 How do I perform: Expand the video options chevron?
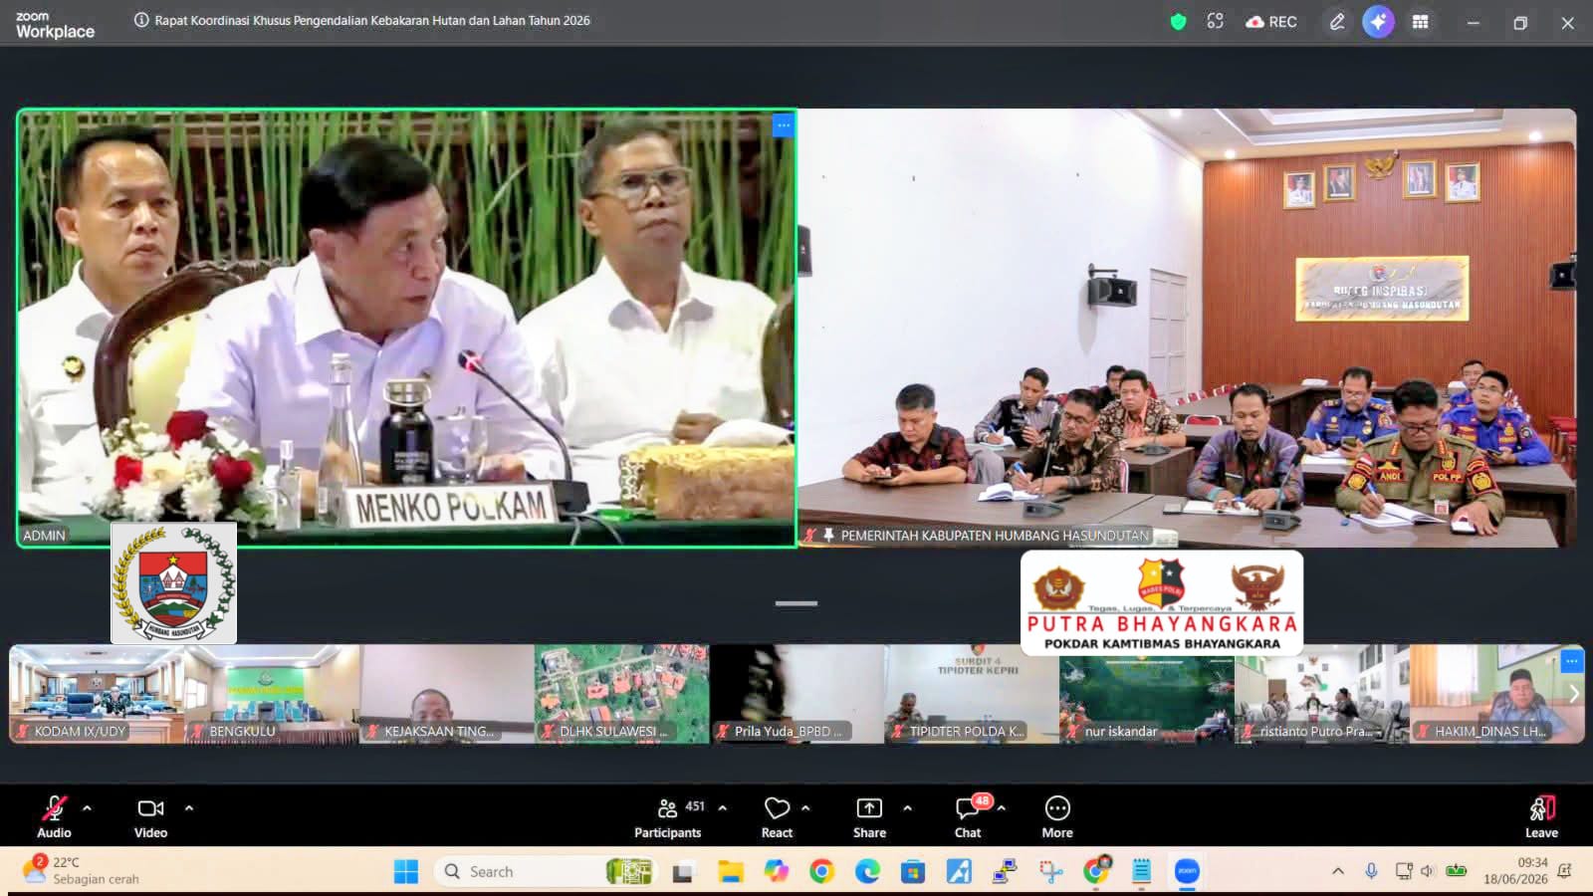pyautogui.click(x=189, y=808)
